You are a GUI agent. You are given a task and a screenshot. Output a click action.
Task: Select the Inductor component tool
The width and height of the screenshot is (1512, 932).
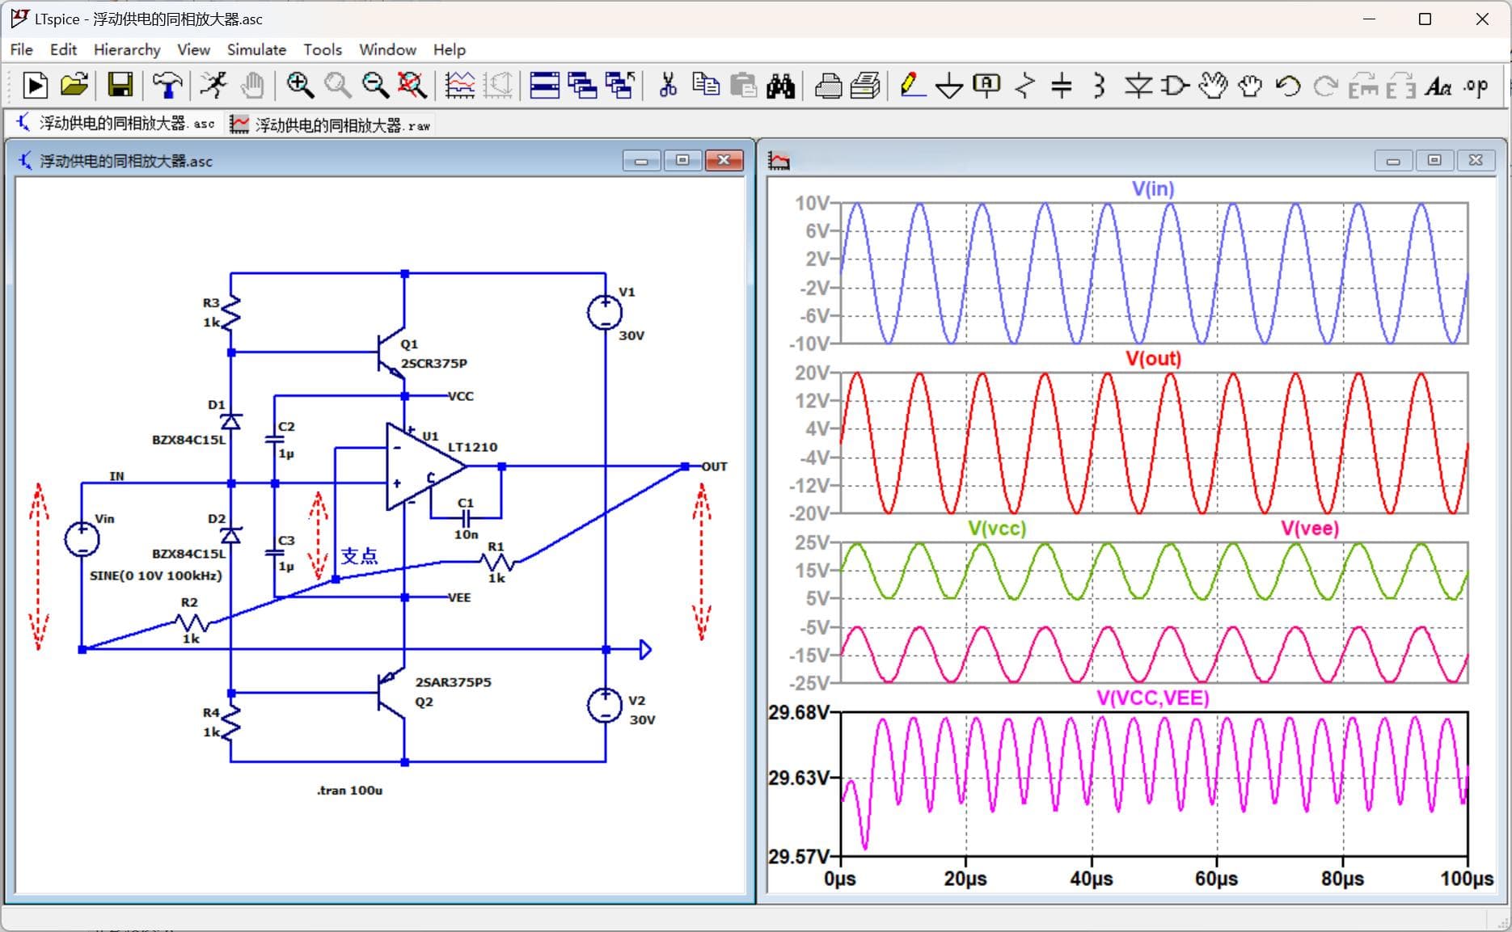coord(1099,85)
